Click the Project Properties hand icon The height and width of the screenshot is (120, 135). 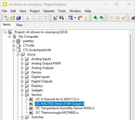click(x=80, y=18)
